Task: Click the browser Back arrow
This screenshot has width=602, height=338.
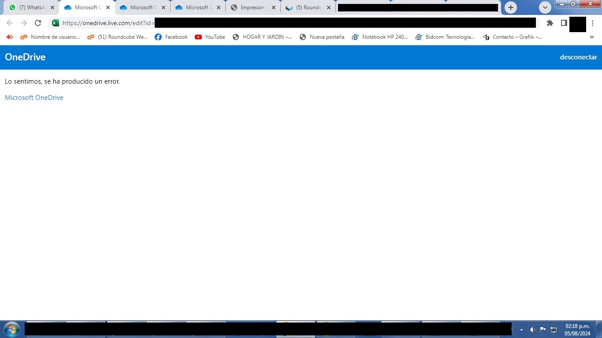Action: (10, 23)
